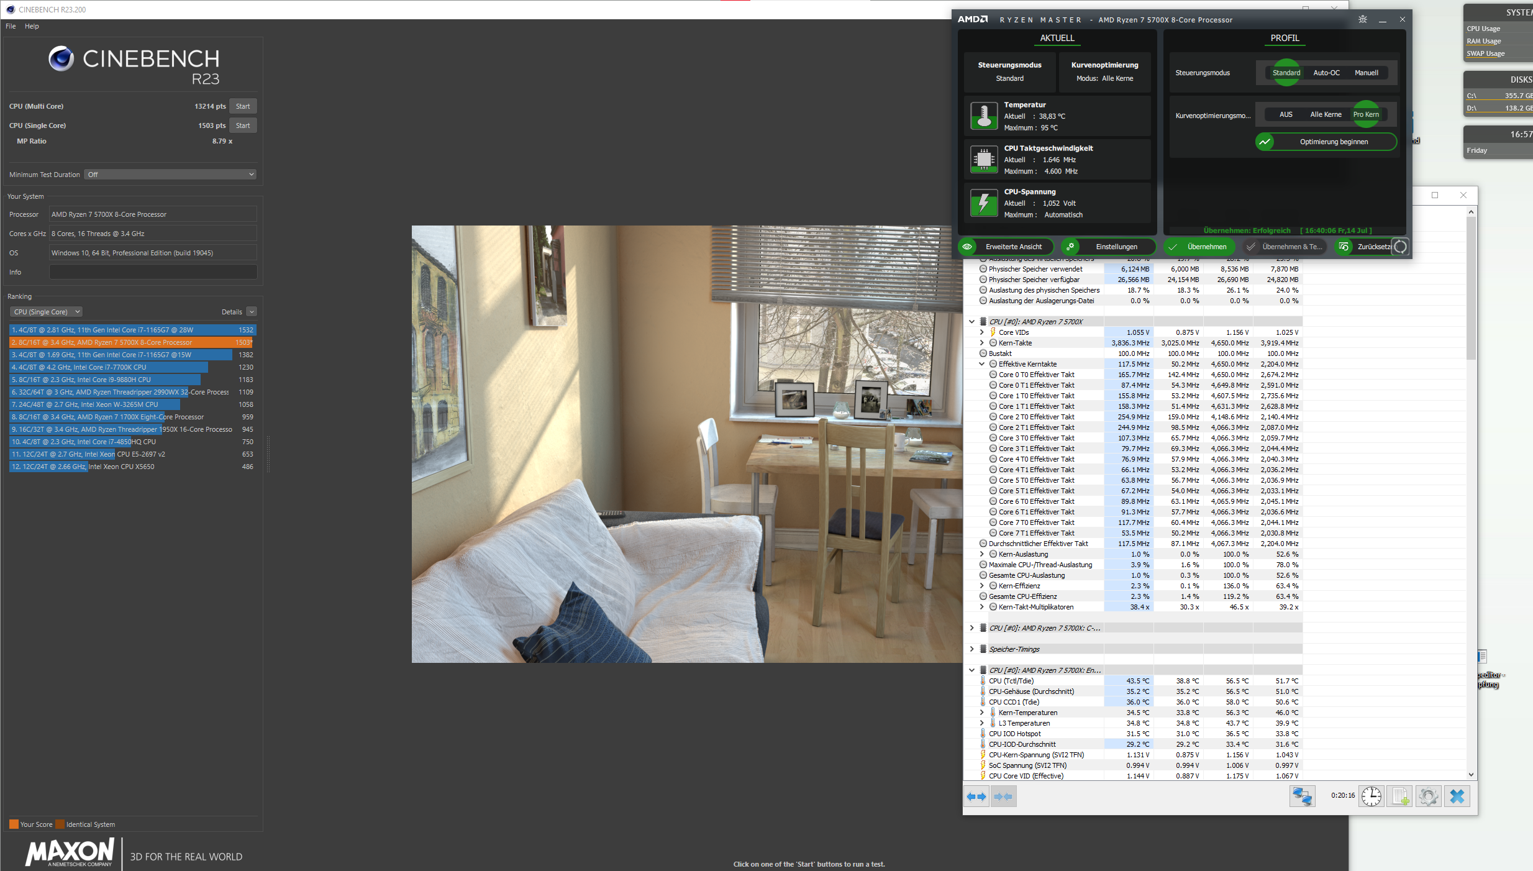Open the File menu in Cinebench
Viewport: 1533px width, 871px height.
pos(11,26)
